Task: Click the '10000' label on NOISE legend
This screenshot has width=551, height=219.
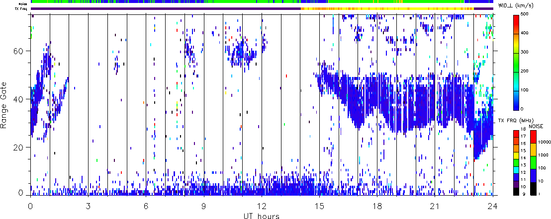Action: [545, 142]
